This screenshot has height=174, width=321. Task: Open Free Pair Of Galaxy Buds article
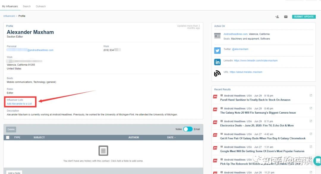(x=263, y=138)
